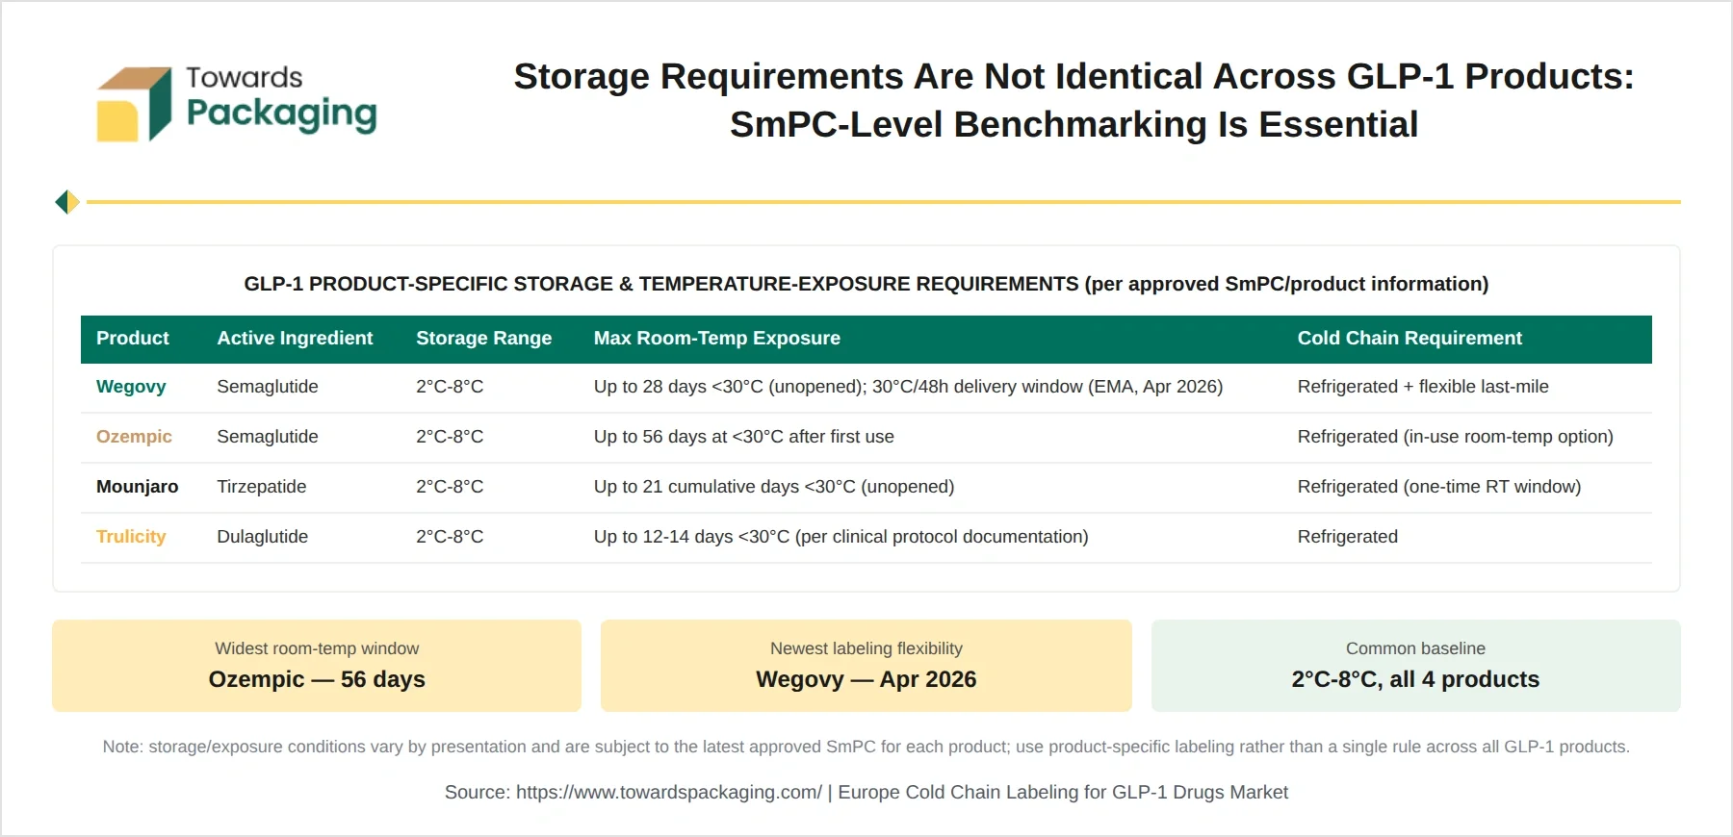Viewport: 1733px width, 837px height.
Task: Click the "Widest room-temp window" card label
Action: click(317, 648)
